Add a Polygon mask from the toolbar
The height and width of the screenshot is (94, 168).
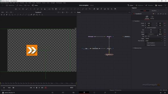pos(75,9)
